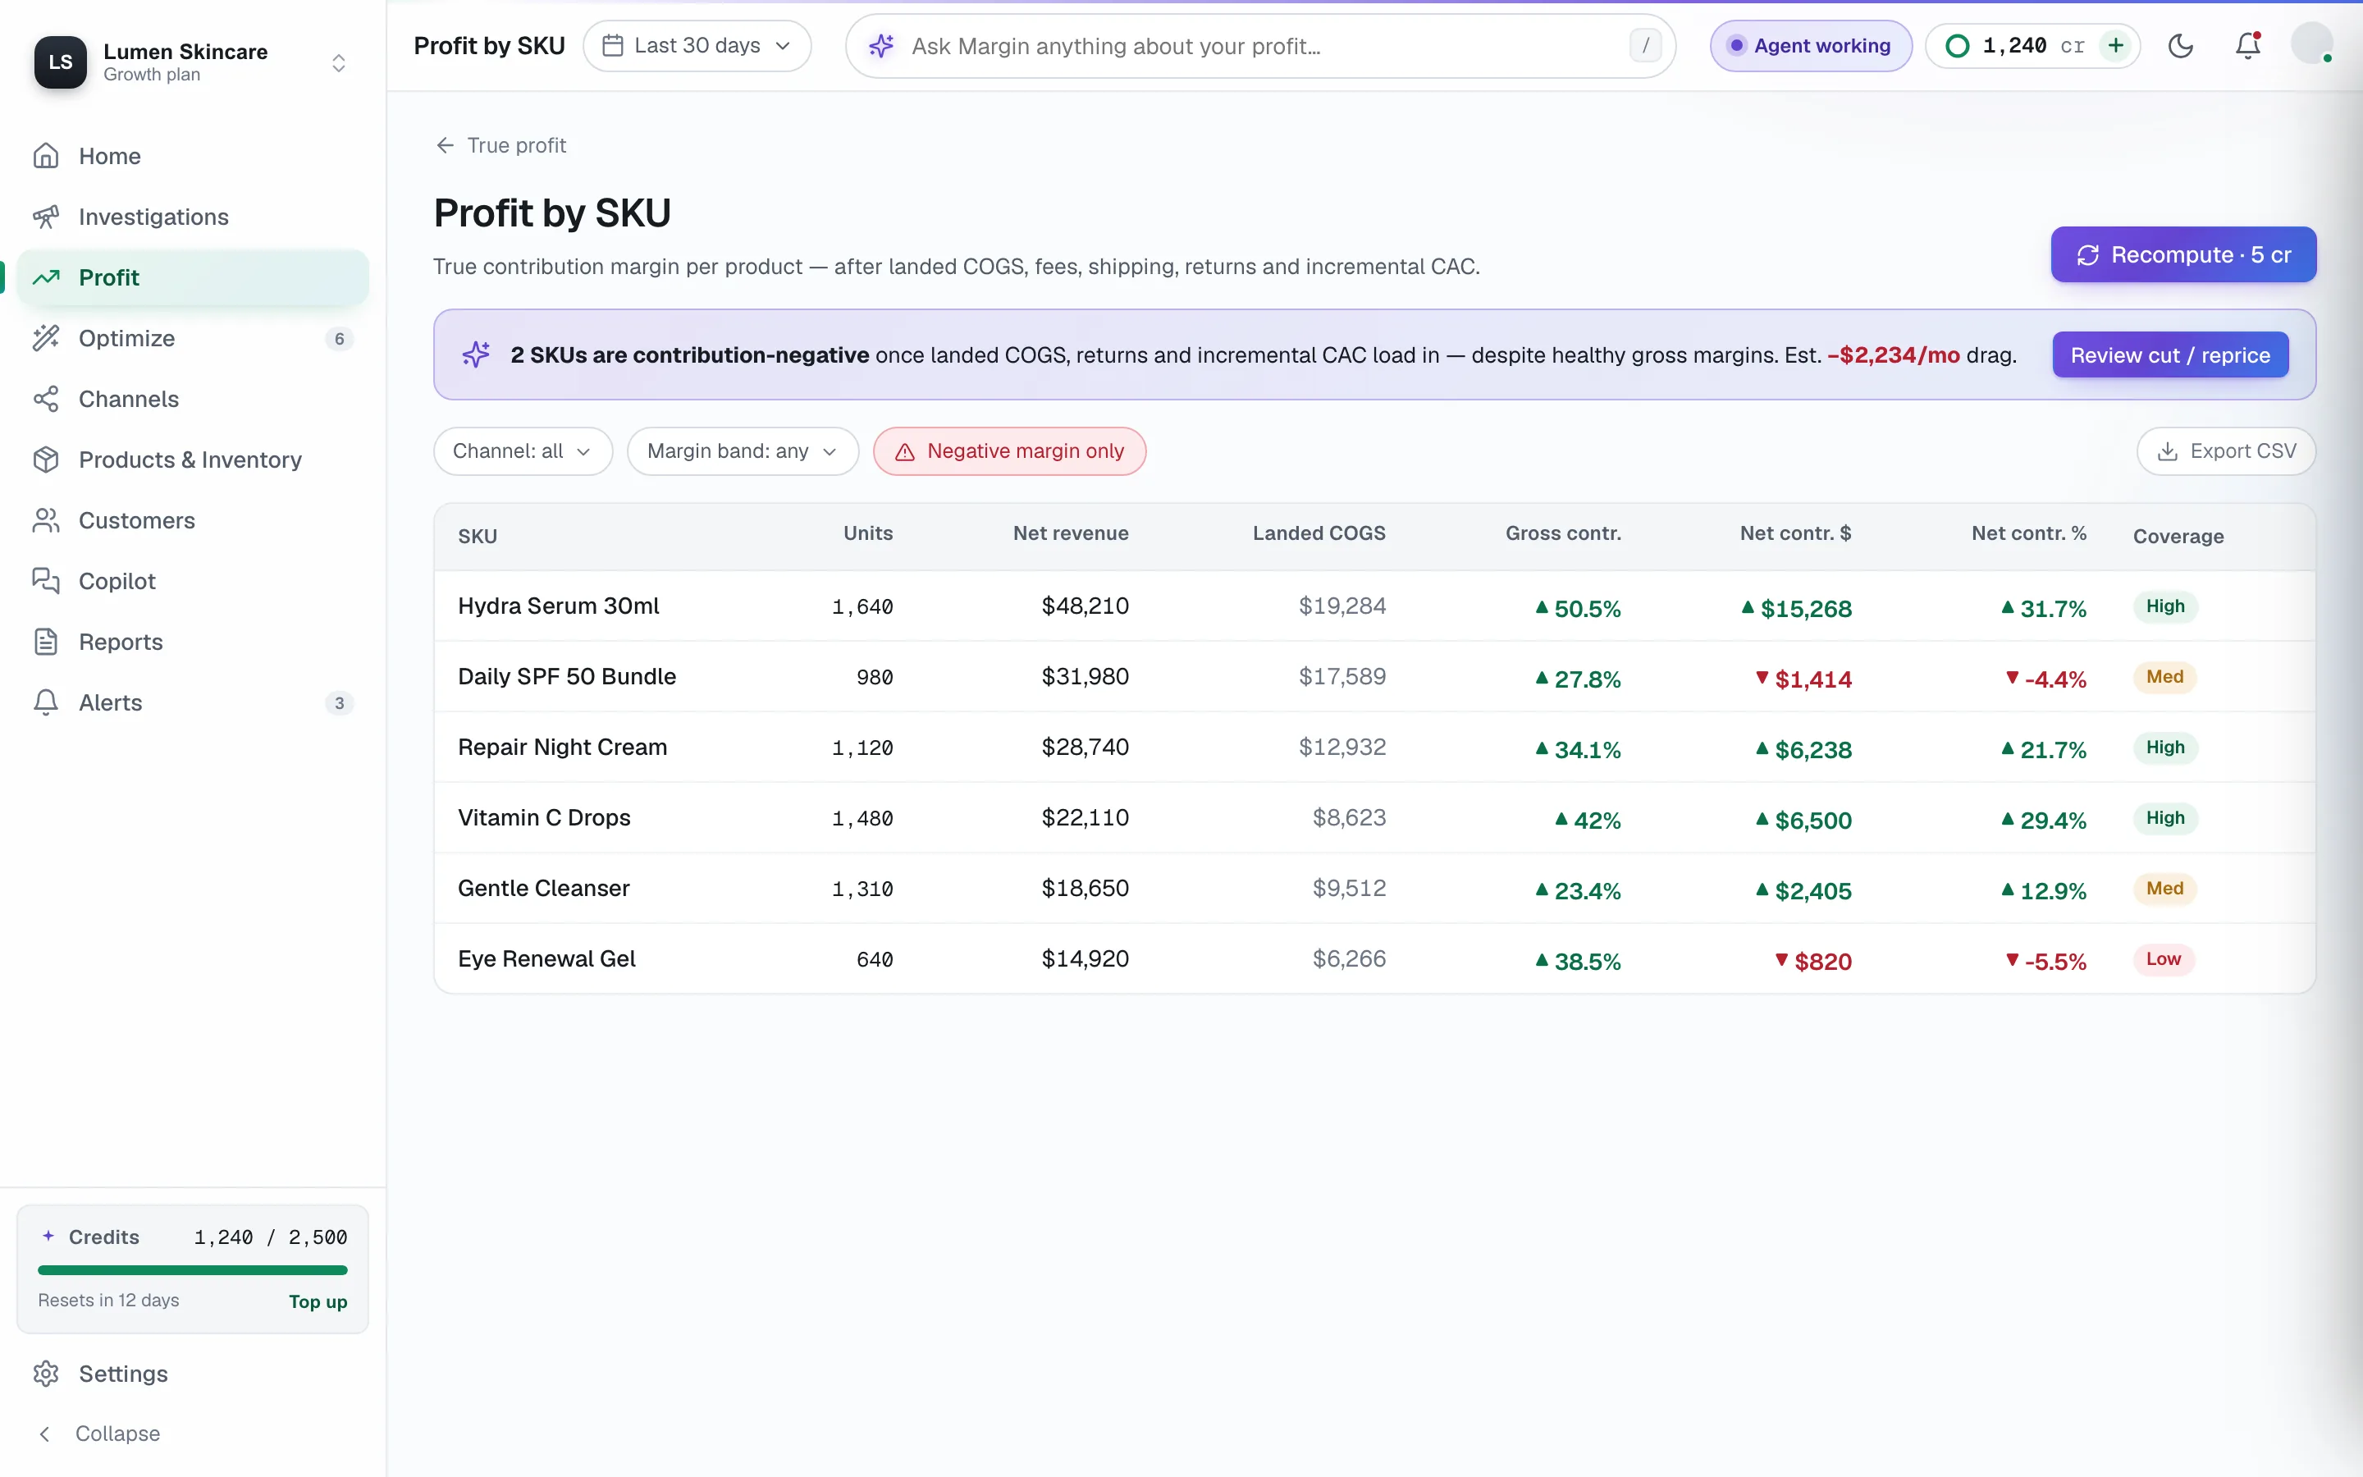The image size is (2363, 1477).
Task: Sort by the Units column header
Action: [868, 533]
